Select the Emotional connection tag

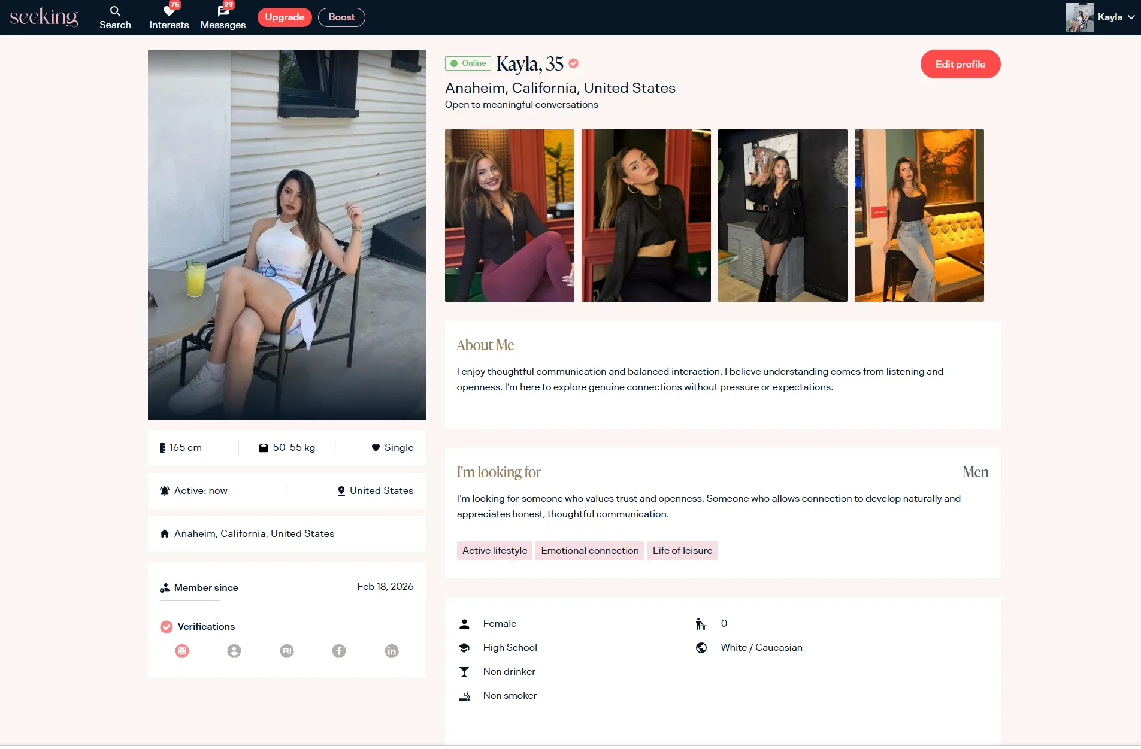click(589, 551)
